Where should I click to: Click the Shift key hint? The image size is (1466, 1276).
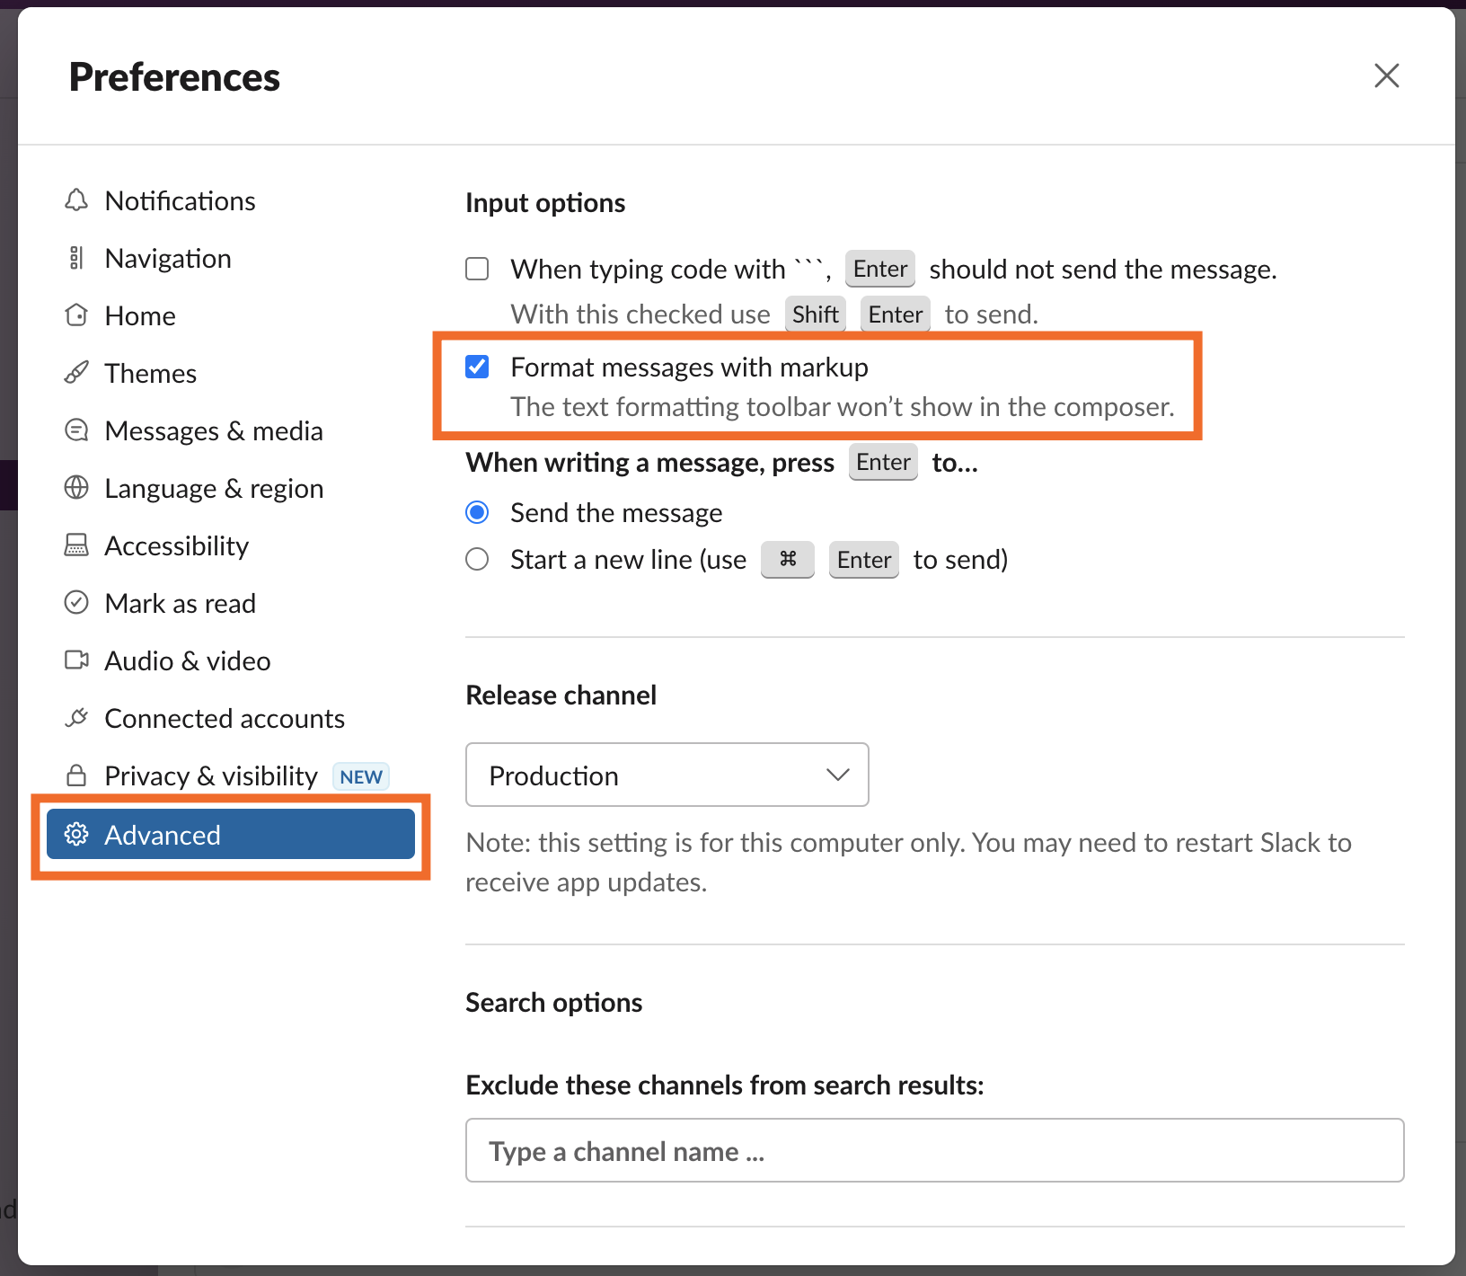pyautogui.click(x=816, y=315)
